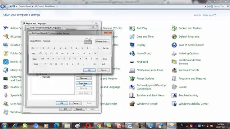Open the Notification Area Icons item icon
This screenshot has height=129, width=230.
pyautogui.click(x=132, y=70)
